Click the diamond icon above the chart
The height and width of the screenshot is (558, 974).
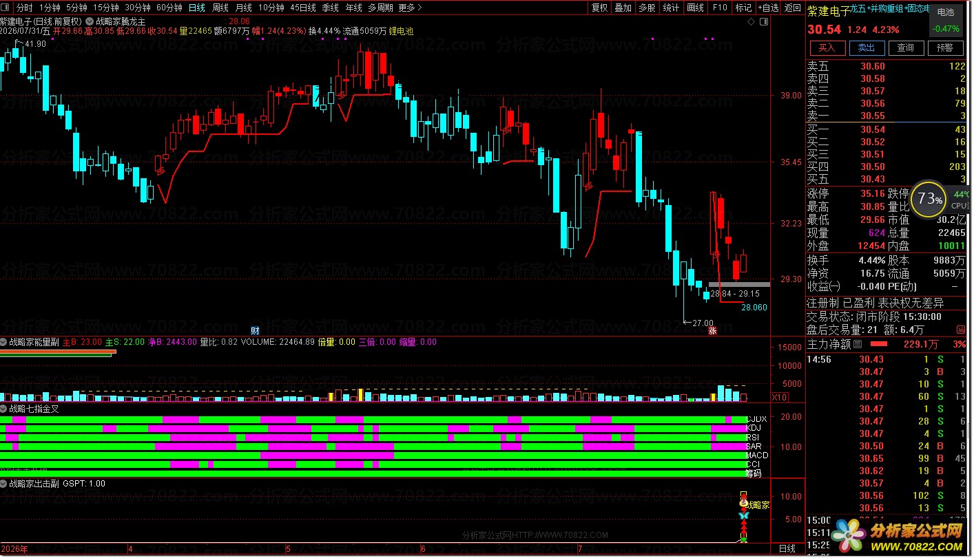coord(750,22)
